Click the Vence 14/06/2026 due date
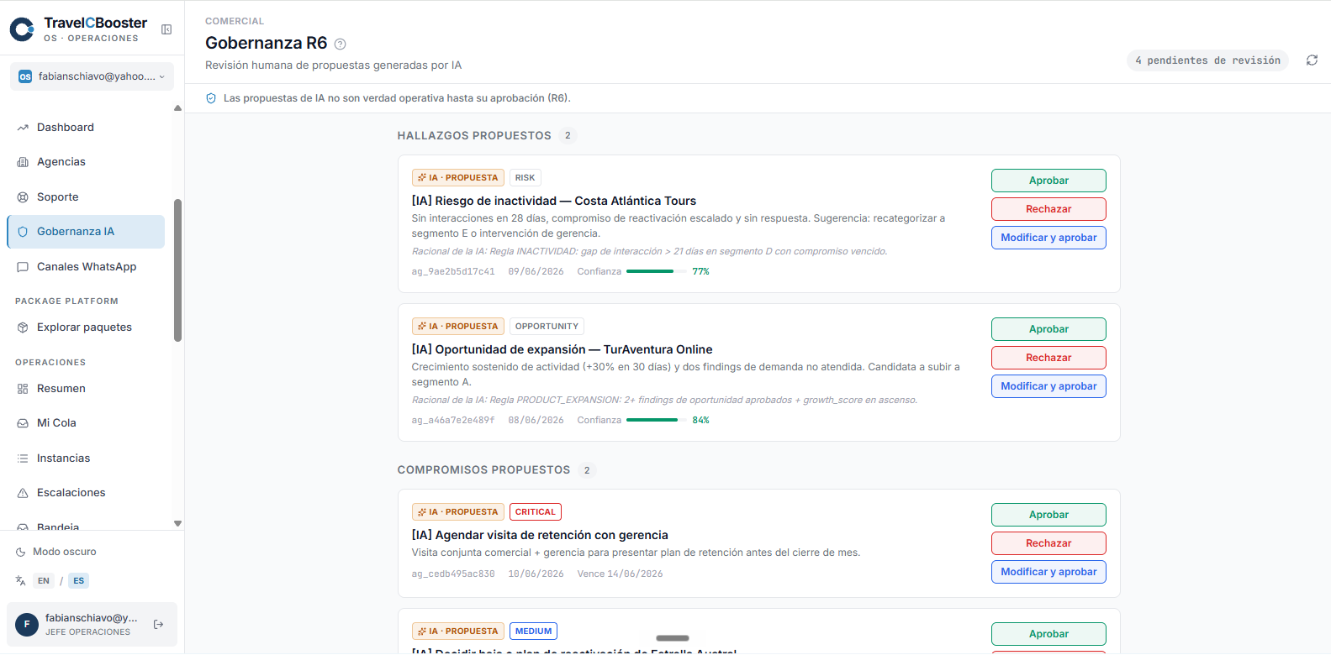This screenshot has height=655, width=1331. [x=620, y=574]
